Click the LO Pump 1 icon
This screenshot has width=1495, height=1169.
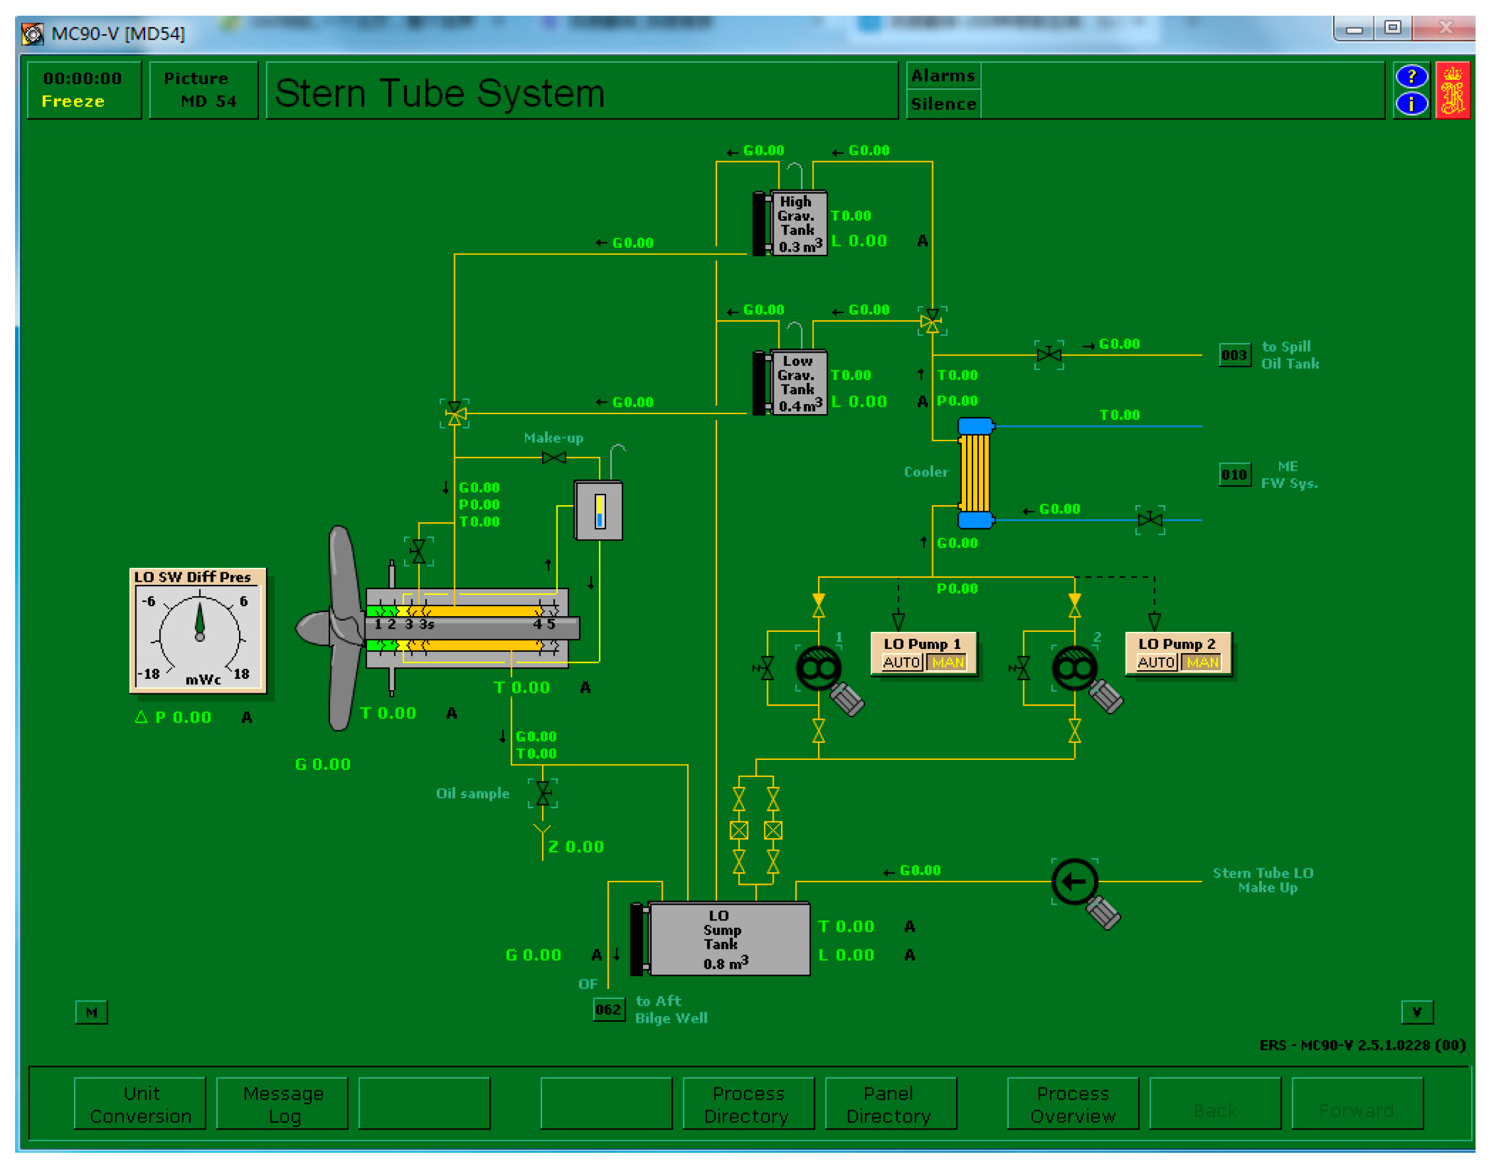pyautogui.click(x=819, y=669)
